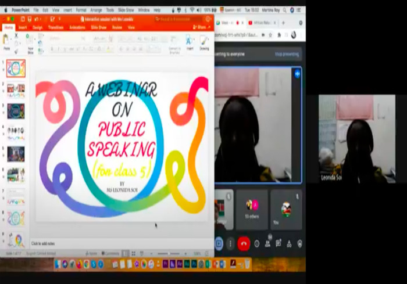The width and height of the screenshot is (407, 284).
Task: Open the font name combo box
Action: click(x=65, y=39)
